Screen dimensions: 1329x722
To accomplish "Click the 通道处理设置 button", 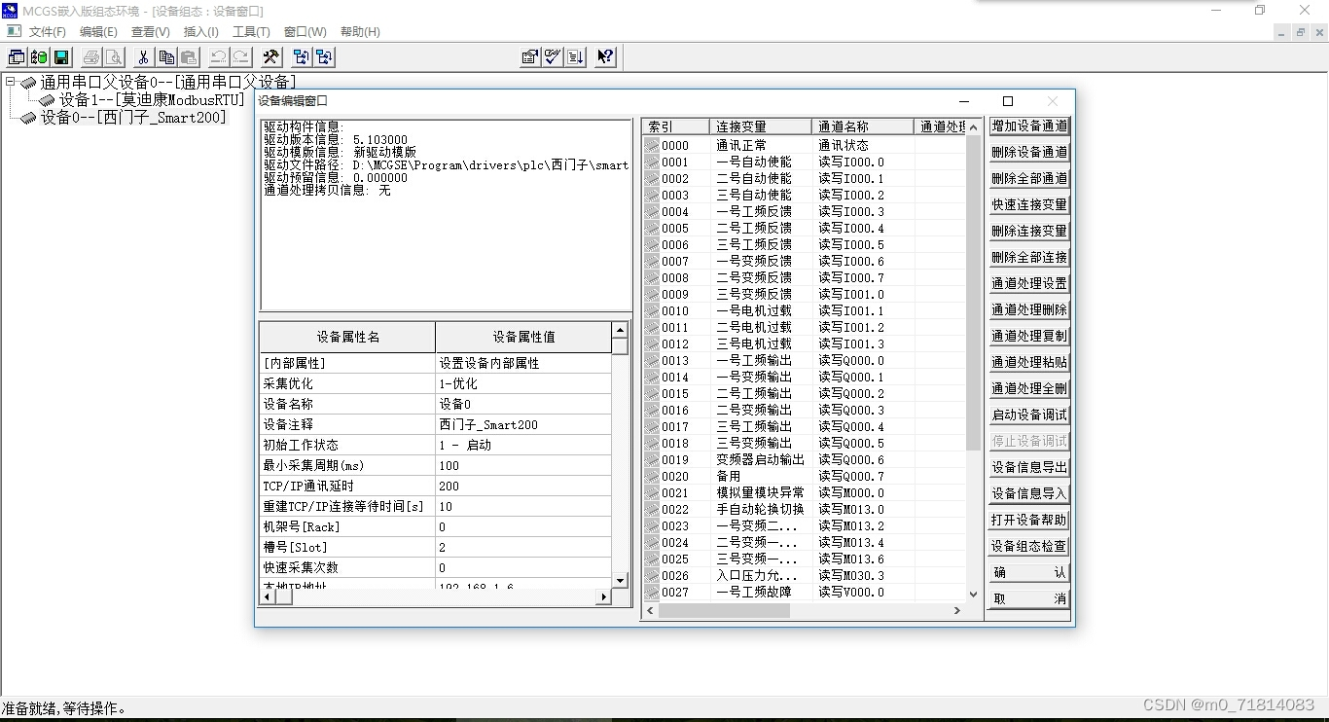I will click(1029, 283).
